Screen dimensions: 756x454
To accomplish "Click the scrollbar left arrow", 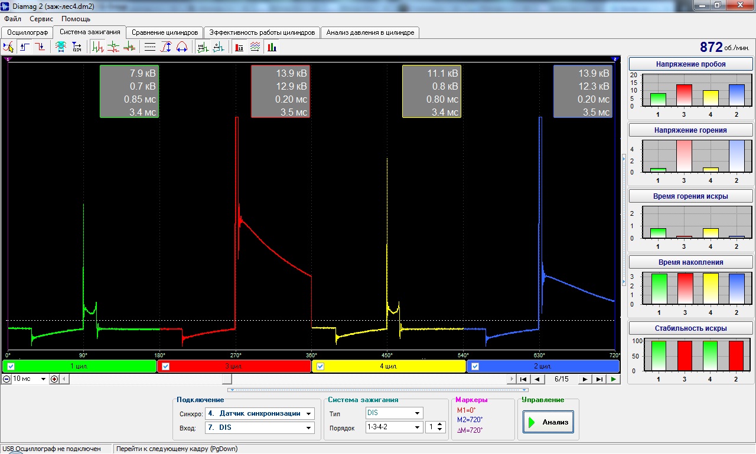I will pyautogui.click(x=65, y=379).
